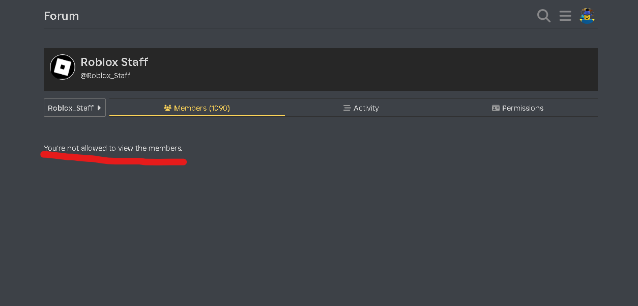Viewport: 638px width, 306px height.
Task: Switch to the Activity tab
Action: click(366, 108)
